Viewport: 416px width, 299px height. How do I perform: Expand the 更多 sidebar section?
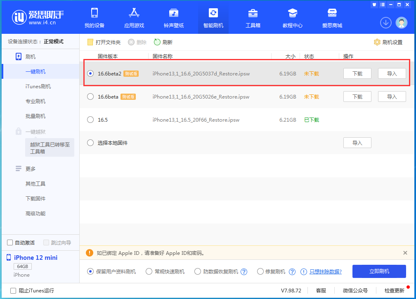[x=31, y=169]
